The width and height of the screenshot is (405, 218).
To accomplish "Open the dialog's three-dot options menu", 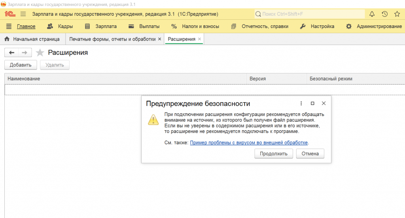I will 301,103.
